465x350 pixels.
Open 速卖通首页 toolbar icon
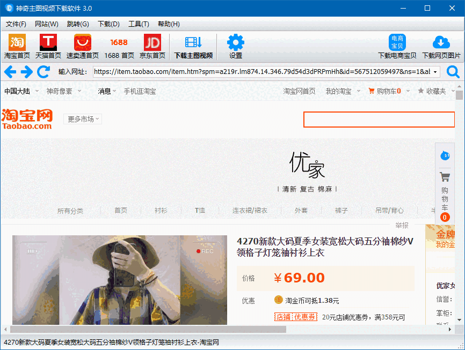click(x=83, y=46)
